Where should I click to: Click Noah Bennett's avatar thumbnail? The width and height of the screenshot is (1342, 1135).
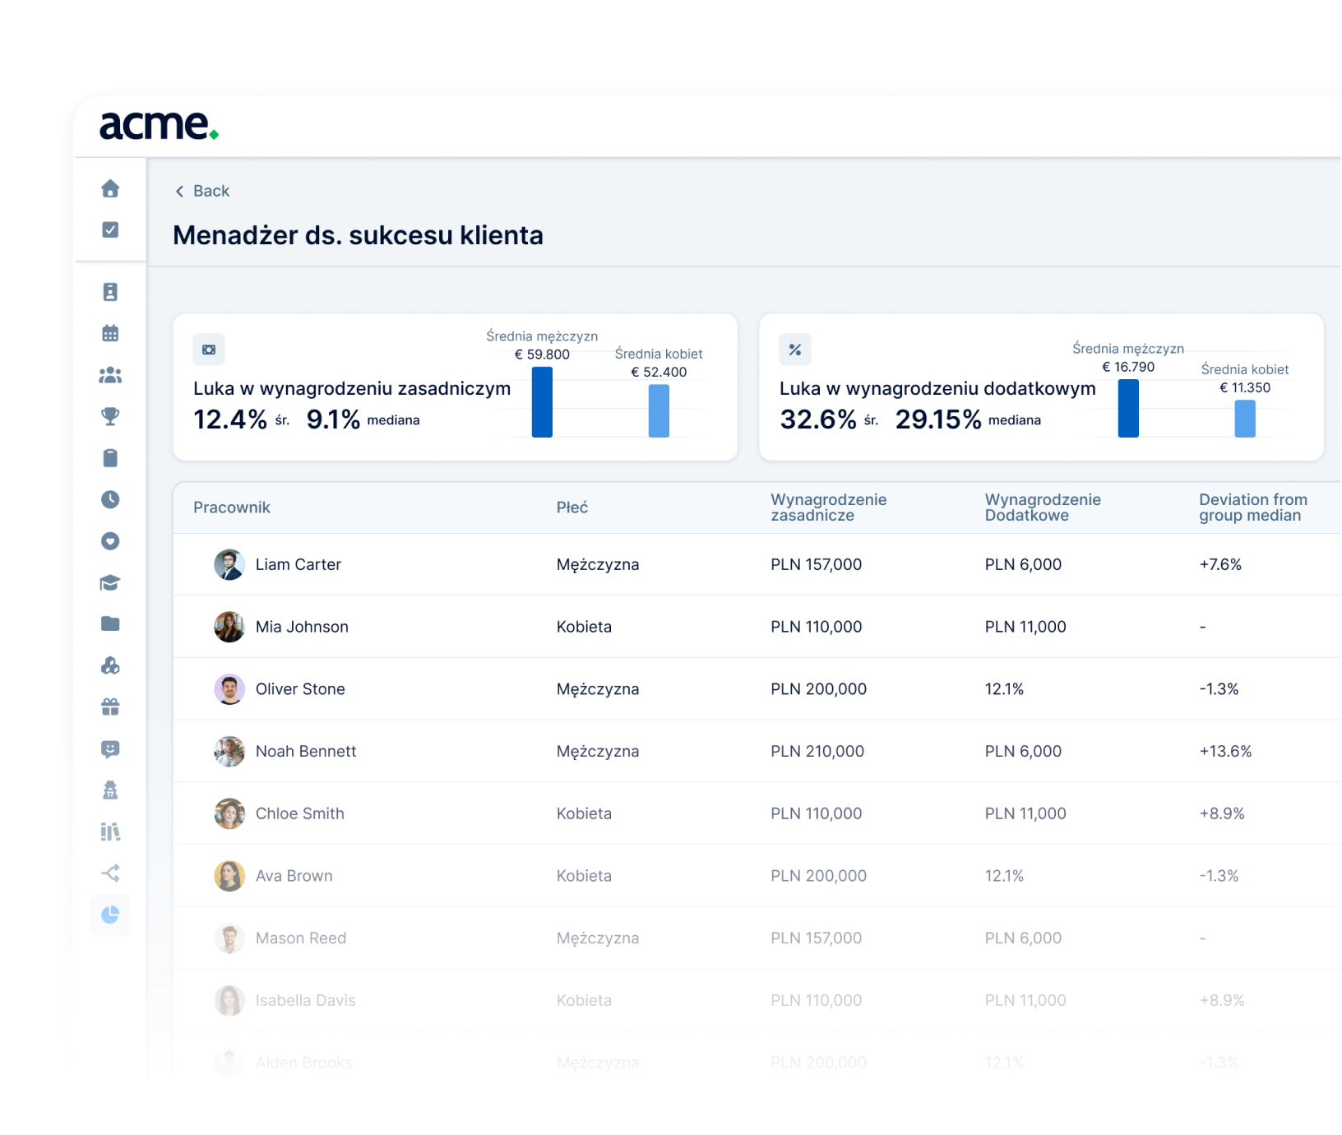click(x=229, y=751)
